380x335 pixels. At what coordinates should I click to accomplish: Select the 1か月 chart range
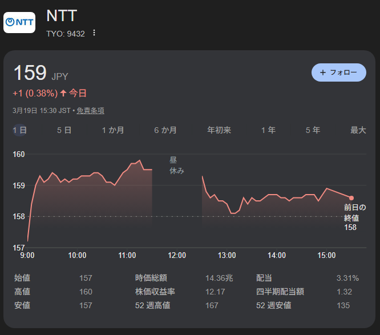tap(113, 130)
